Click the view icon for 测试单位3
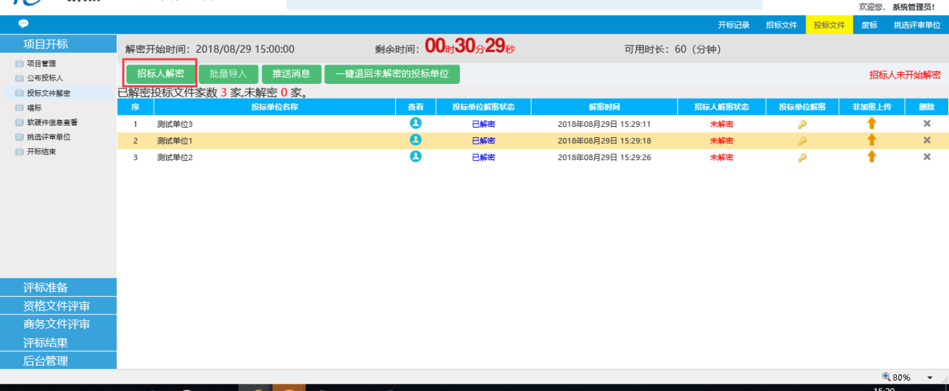This screenshot has width=949, height=391. click(x=416, y=123)
